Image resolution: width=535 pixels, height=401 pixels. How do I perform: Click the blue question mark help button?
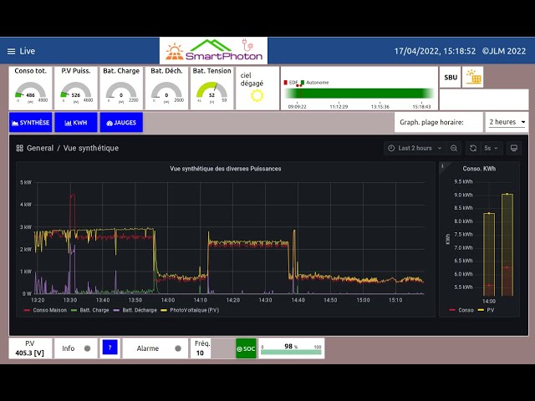pos(110,348)
